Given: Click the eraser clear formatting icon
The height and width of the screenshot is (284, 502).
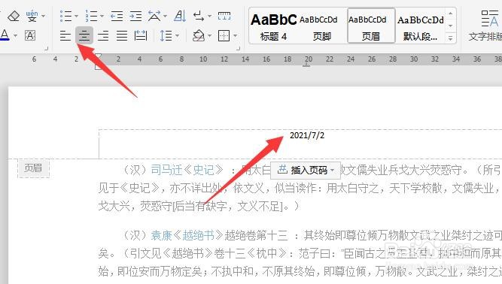Looking at the screenshot, I should pyautogui.click(x=14, y=16).
